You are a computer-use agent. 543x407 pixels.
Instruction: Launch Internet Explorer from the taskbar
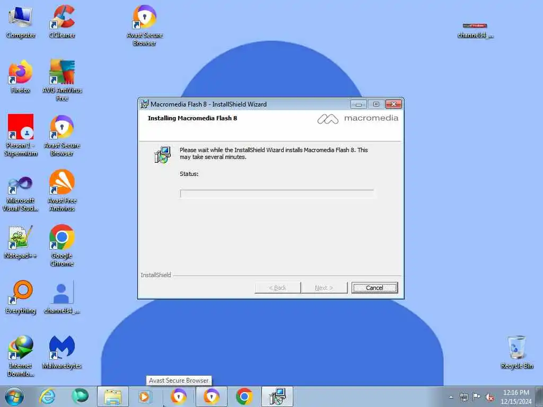(47, 396)
